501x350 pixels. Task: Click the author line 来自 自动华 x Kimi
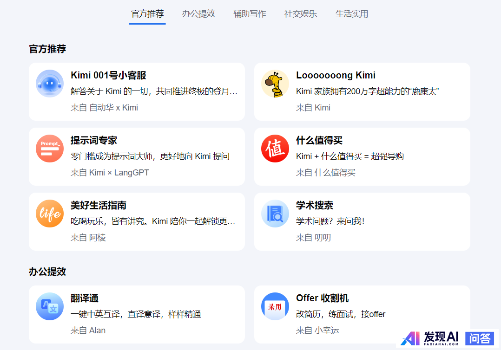105,108
